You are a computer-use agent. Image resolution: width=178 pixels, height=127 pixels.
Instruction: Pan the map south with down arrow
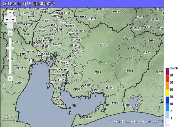click(10, 26)
